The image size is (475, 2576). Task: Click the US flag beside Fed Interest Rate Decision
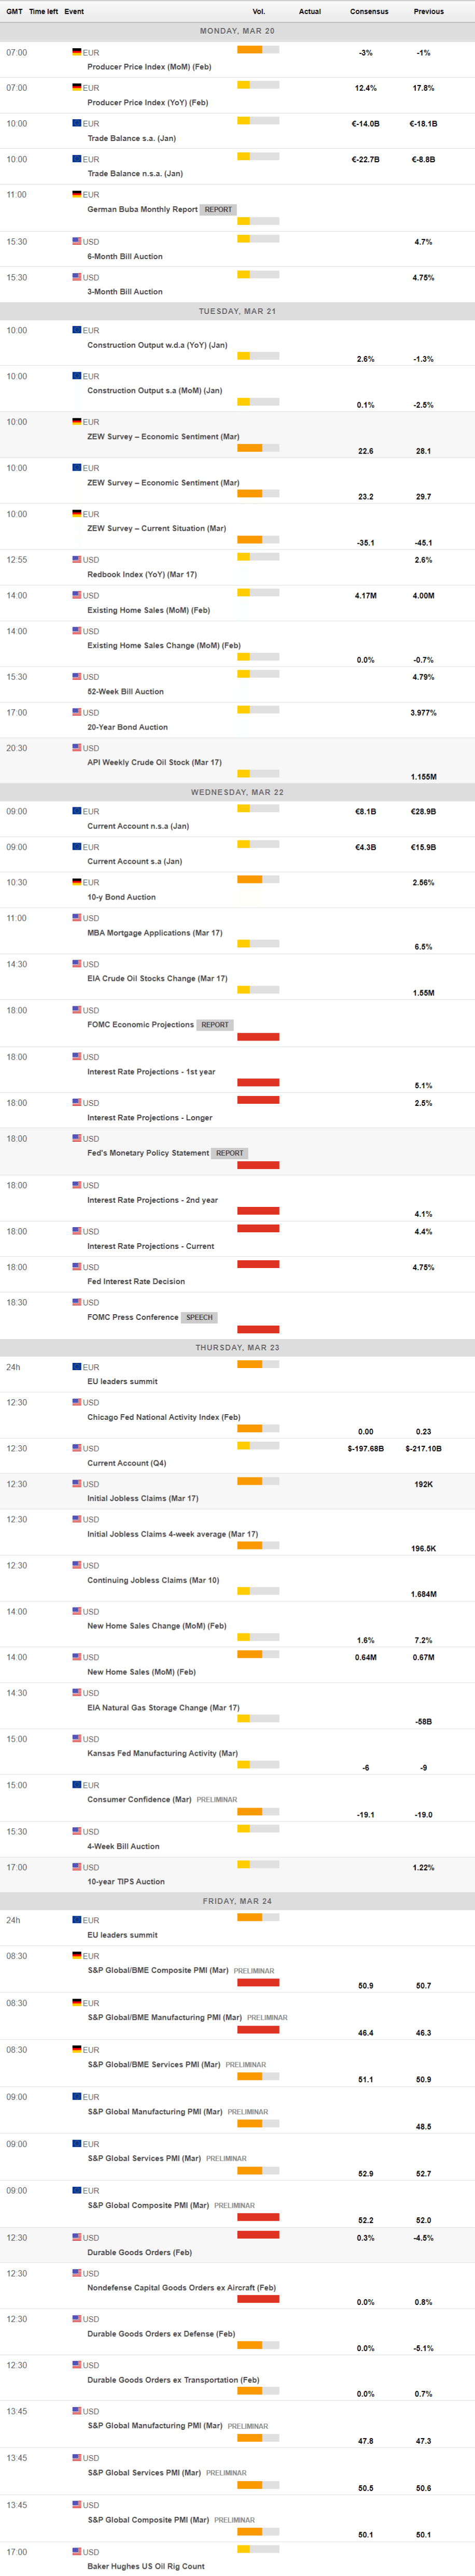pos(77,1267)
